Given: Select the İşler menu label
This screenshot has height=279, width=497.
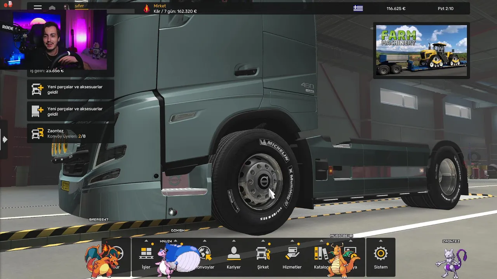Looking at the screenshot, I should 146,267.
